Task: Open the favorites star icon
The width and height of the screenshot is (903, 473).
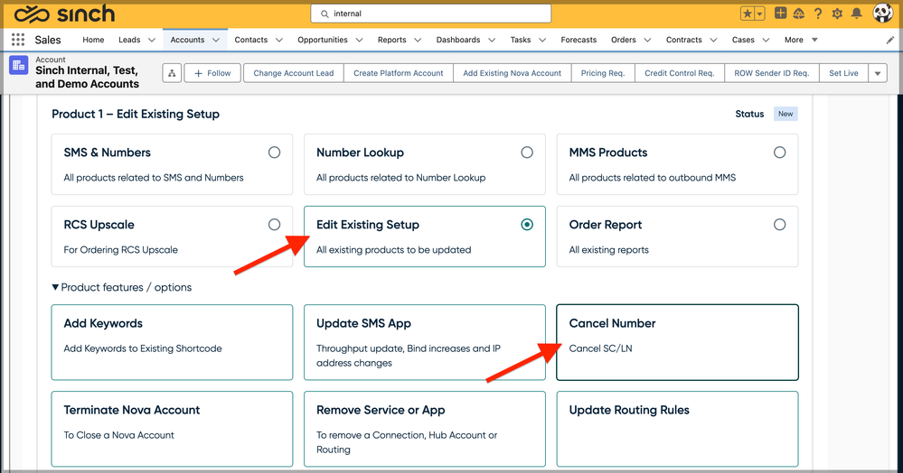Action: tap(748, 14)
